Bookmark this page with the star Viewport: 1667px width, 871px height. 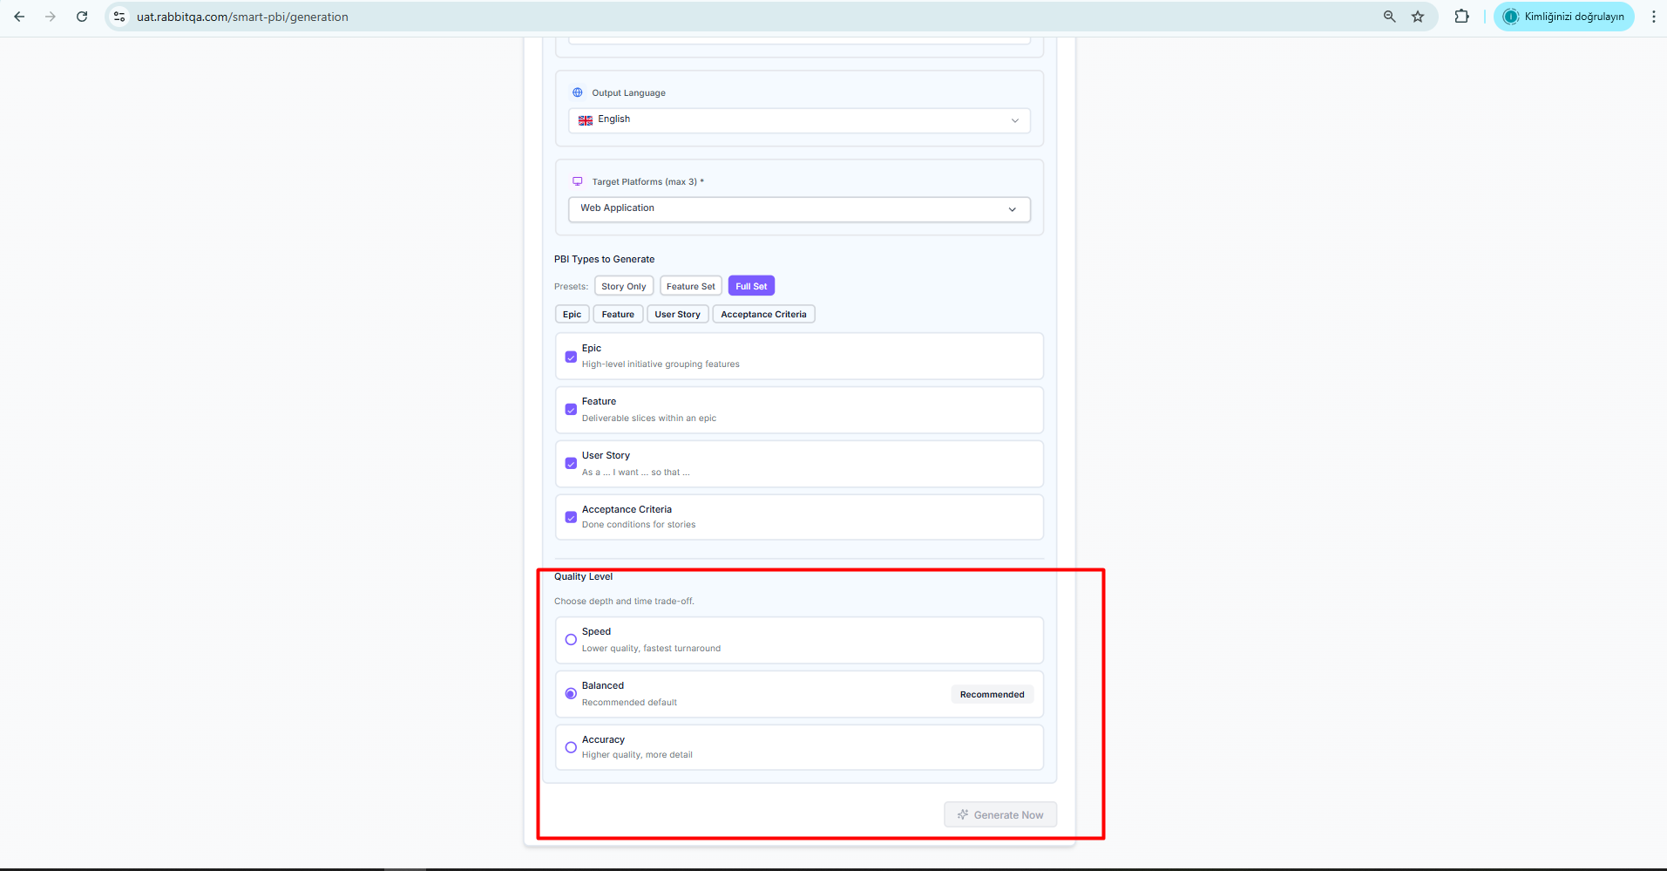1418,17
